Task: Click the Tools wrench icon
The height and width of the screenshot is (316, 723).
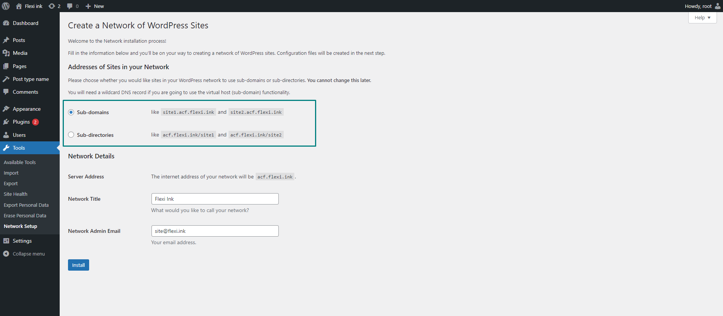Action: coord(6,148)
